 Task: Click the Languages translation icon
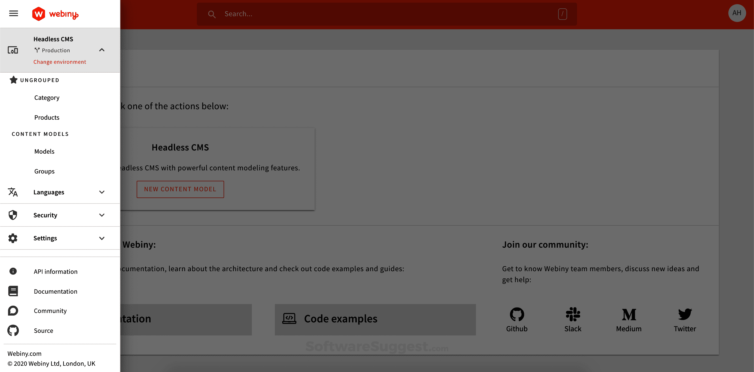(x=13, y=192)
